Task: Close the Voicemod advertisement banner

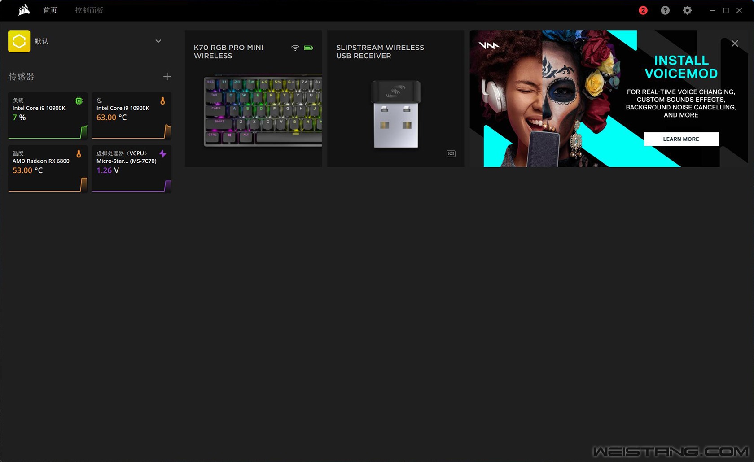Action: tap(735, 44)
